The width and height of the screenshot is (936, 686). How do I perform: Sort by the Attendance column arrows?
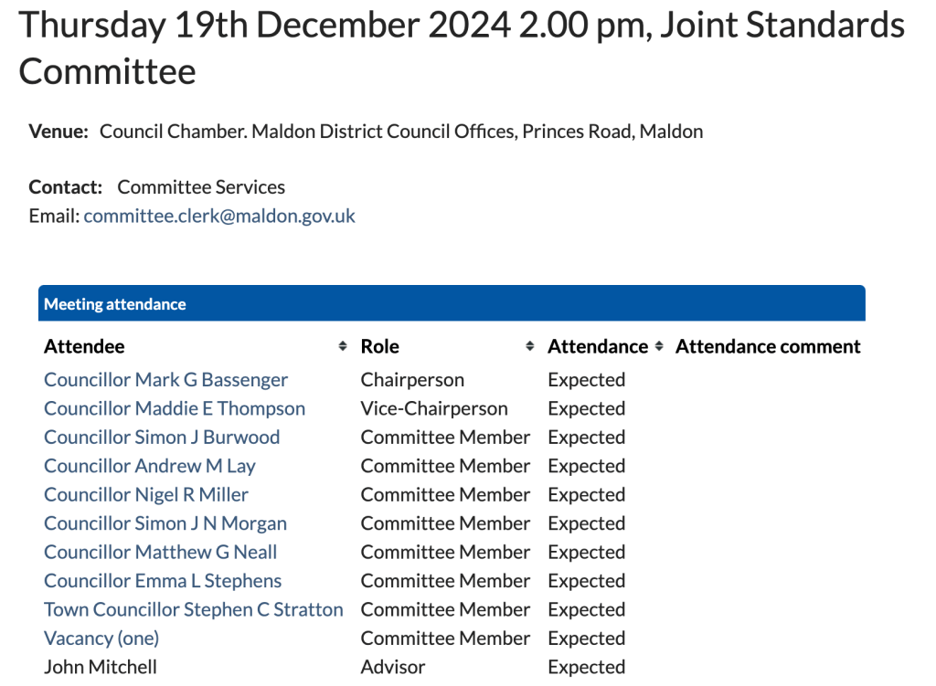(x=659, y=347)
